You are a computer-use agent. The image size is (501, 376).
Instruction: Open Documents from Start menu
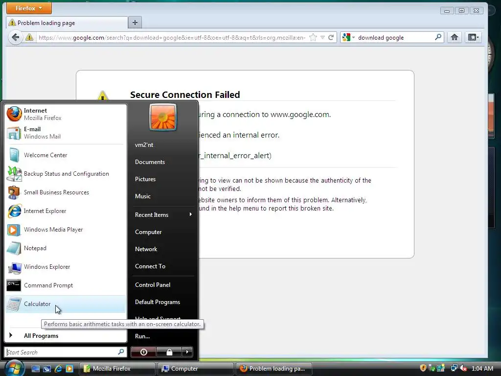coord(163,162)
